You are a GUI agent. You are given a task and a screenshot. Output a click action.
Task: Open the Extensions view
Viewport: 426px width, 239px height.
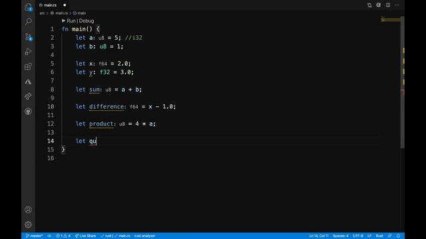pos(28,66)
